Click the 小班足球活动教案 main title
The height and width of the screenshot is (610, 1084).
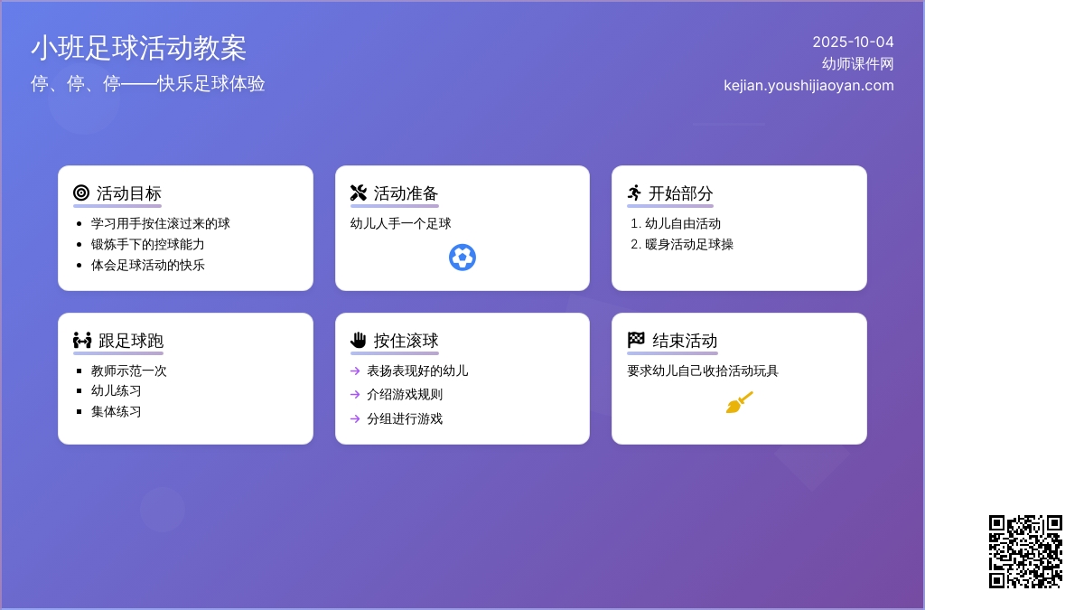coord(138,48)
